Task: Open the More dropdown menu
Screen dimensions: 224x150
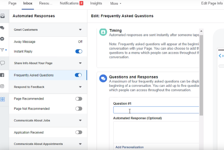Action: [x=116, y=3]
